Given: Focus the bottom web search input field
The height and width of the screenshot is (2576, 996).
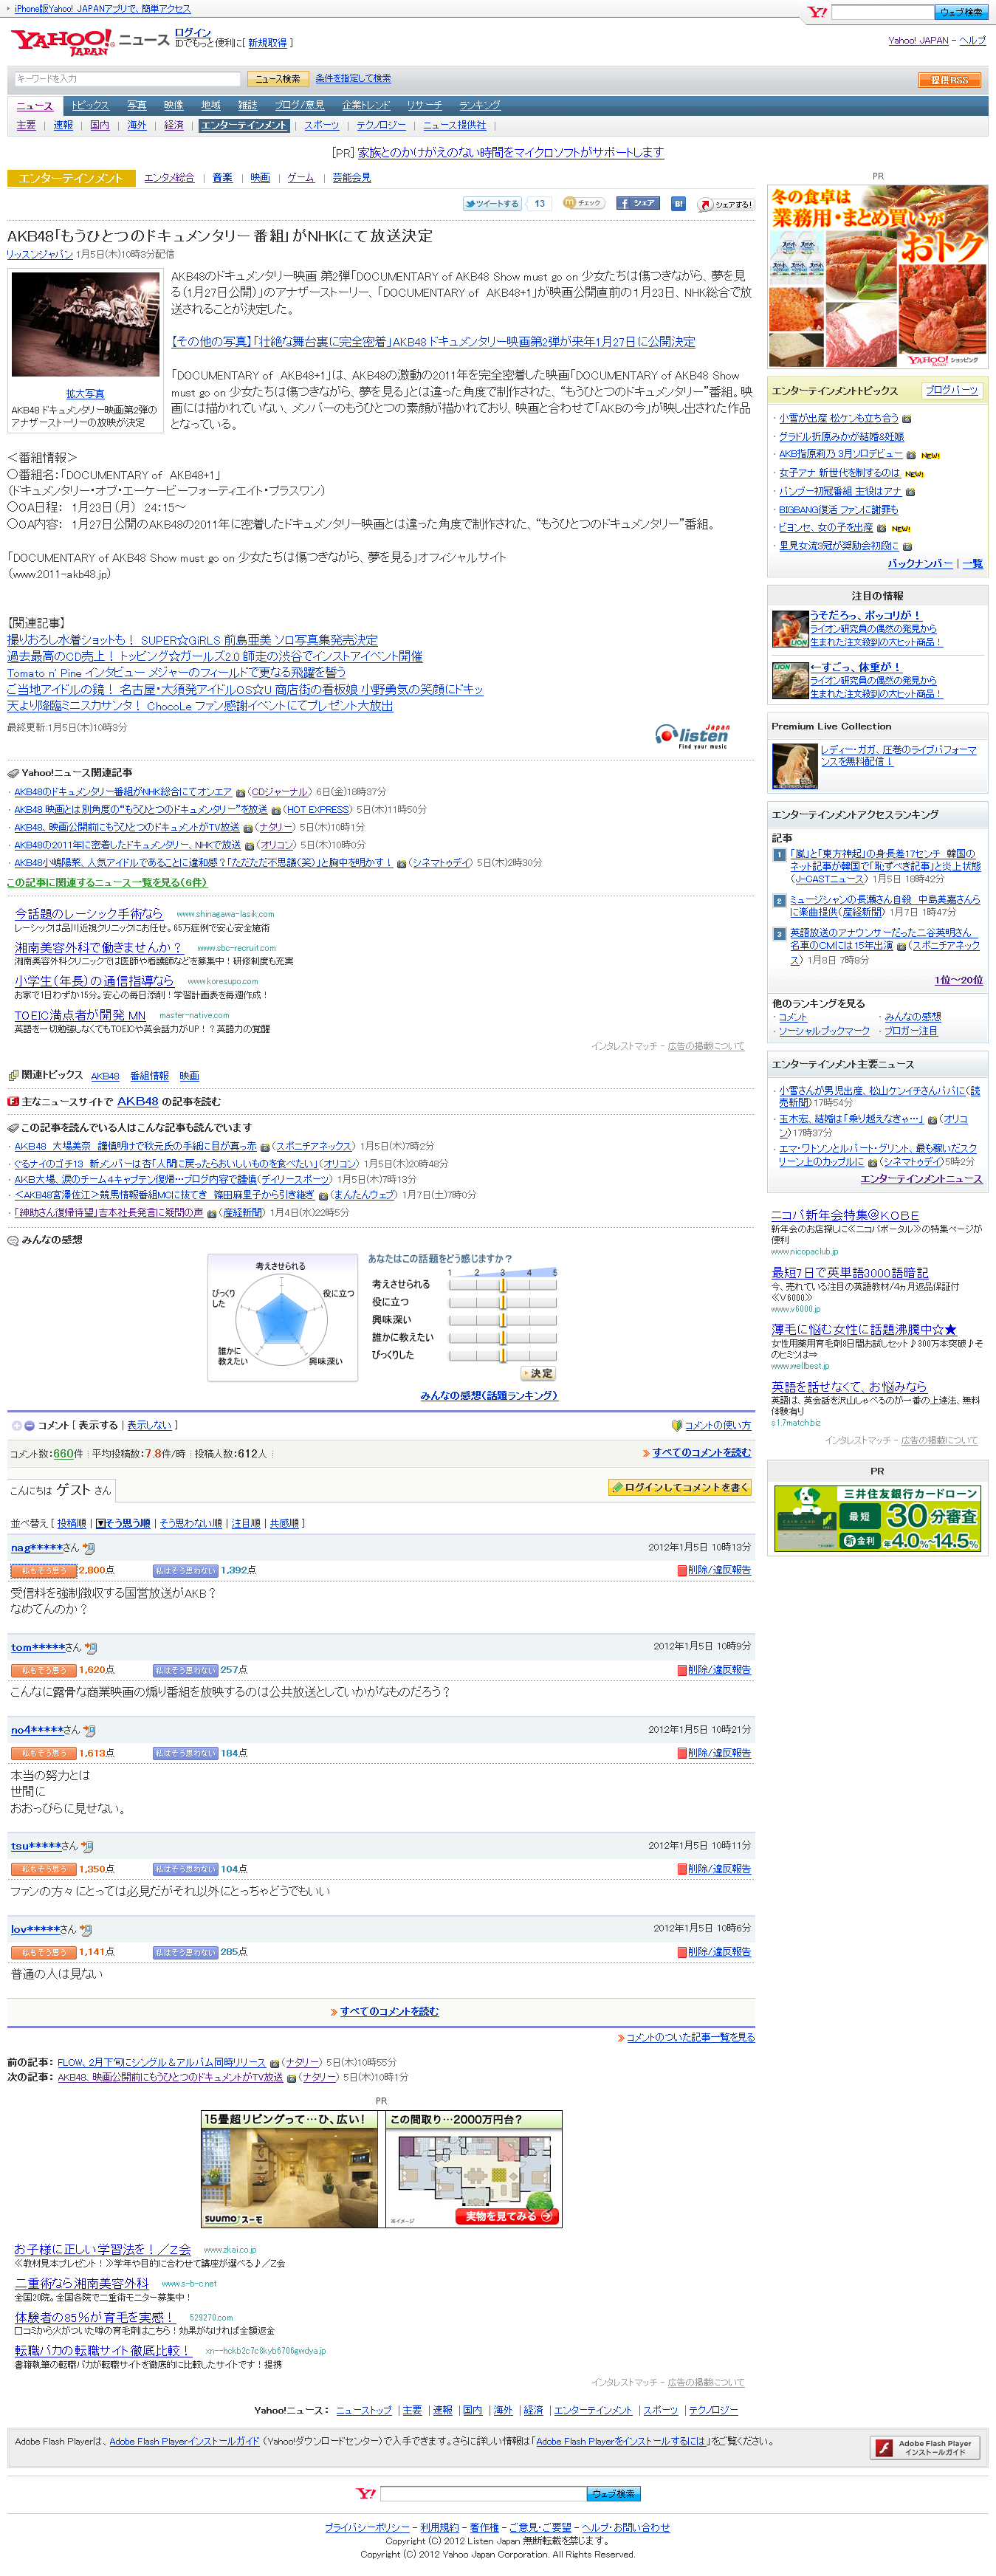Looking at the screenshot, I should (483, 2493).
